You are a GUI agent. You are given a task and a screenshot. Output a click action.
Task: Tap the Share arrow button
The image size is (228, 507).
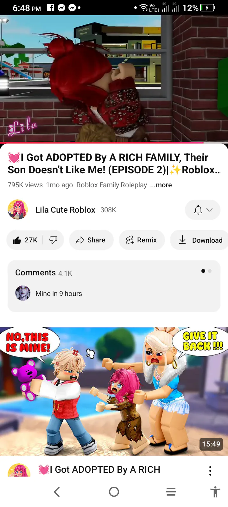click(91, 240)
